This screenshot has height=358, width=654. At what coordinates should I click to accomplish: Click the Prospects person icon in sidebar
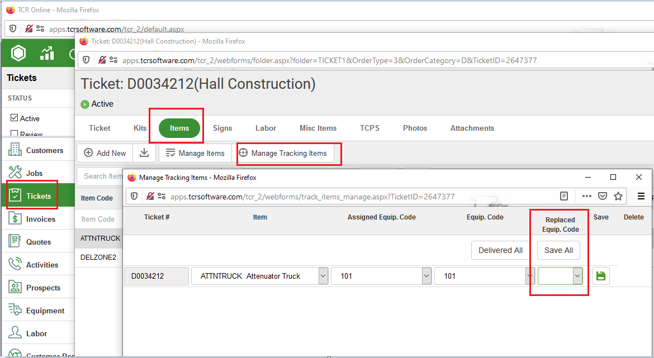click(15, 287)
